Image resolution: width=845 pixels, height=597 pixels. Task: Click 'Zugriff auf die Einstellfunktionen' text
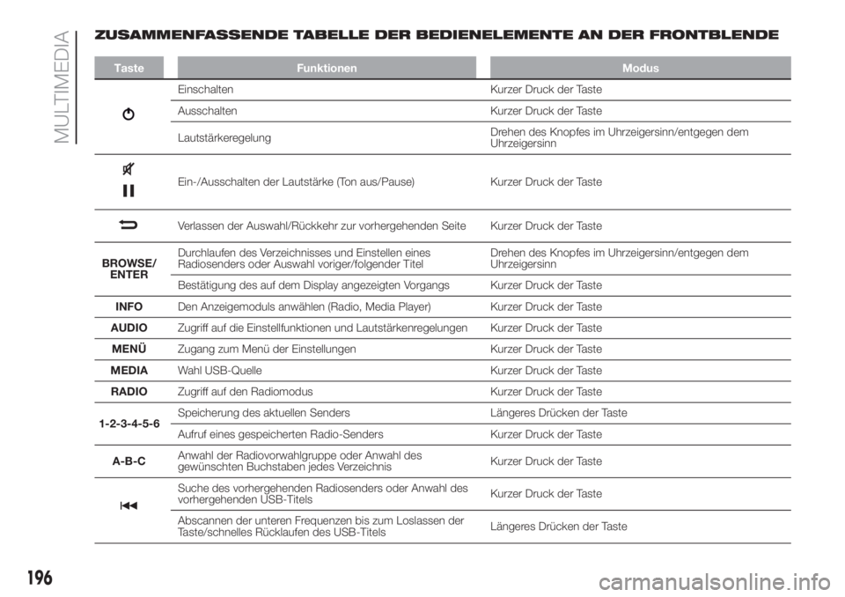point(322,328)
